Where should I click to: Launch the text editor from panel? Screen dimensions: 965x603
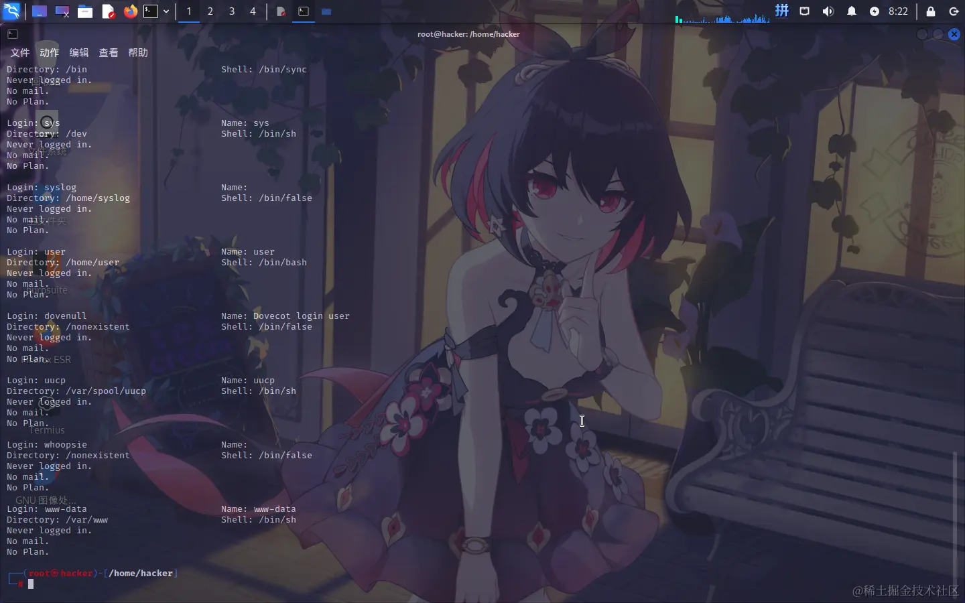108,11
